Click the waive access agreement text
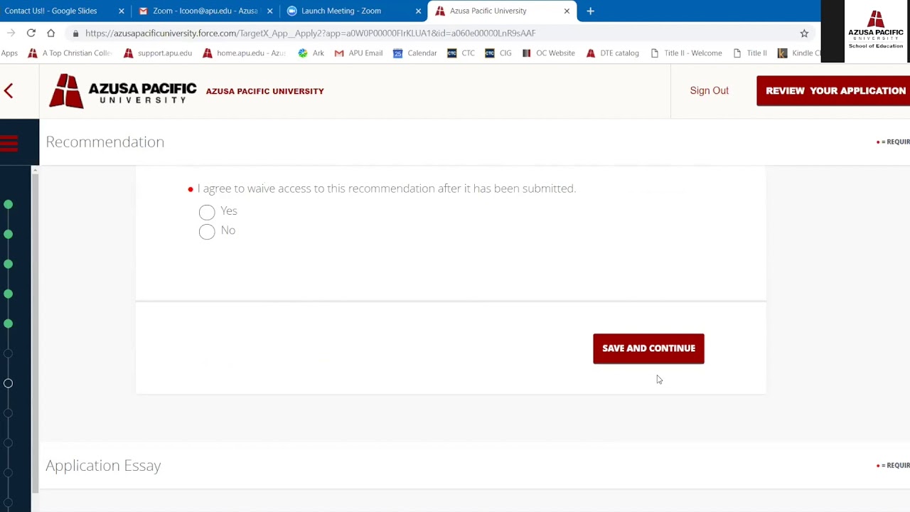Screen dimensions: 910x512 [386, 188]
